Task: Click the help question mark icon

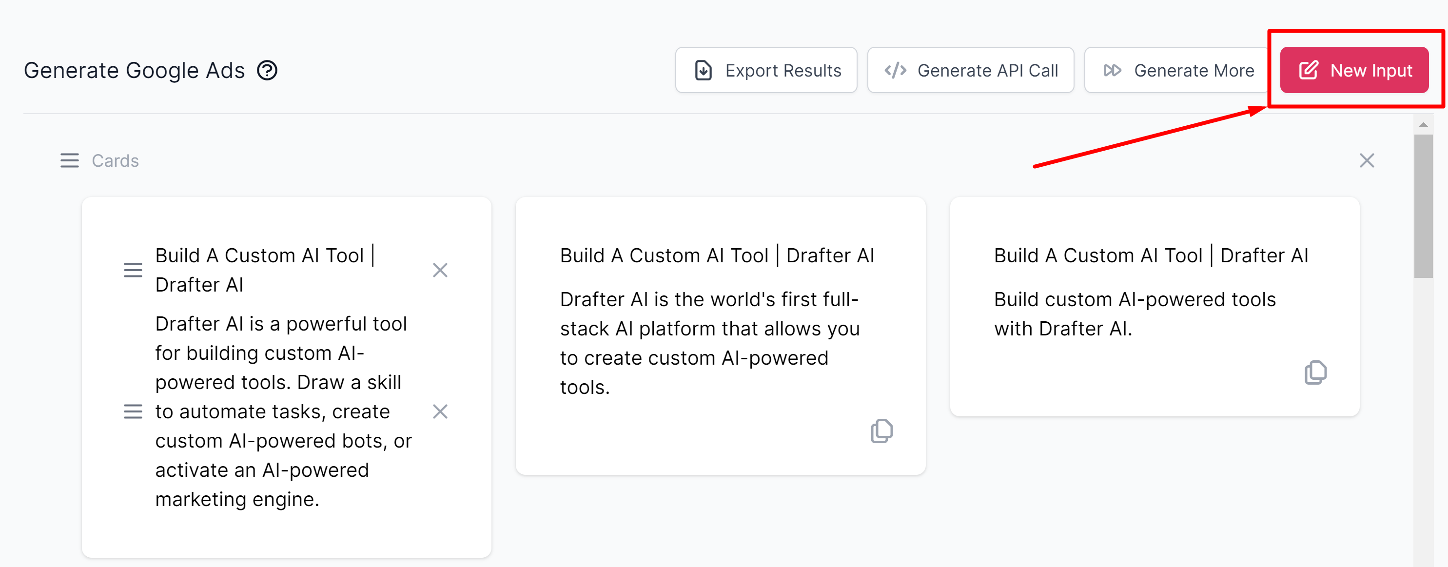Action: (267, 70)
